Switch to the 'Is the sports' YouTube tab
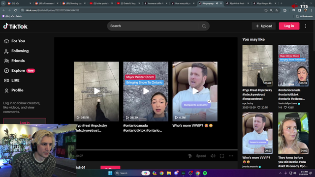The height and width of the screenshot is (177, 315). (101, 3)
